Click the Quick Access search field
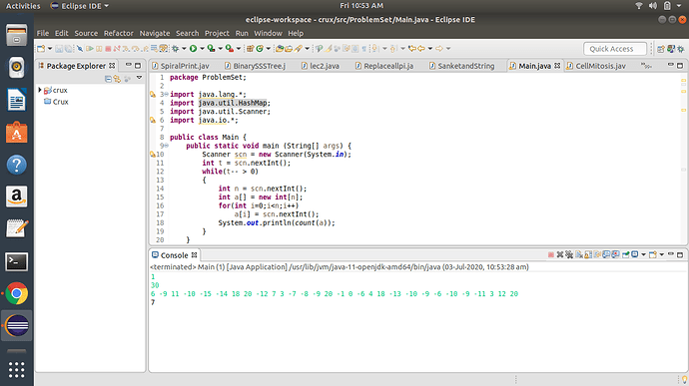Screen dimensions: 689x386 point(615,49)
